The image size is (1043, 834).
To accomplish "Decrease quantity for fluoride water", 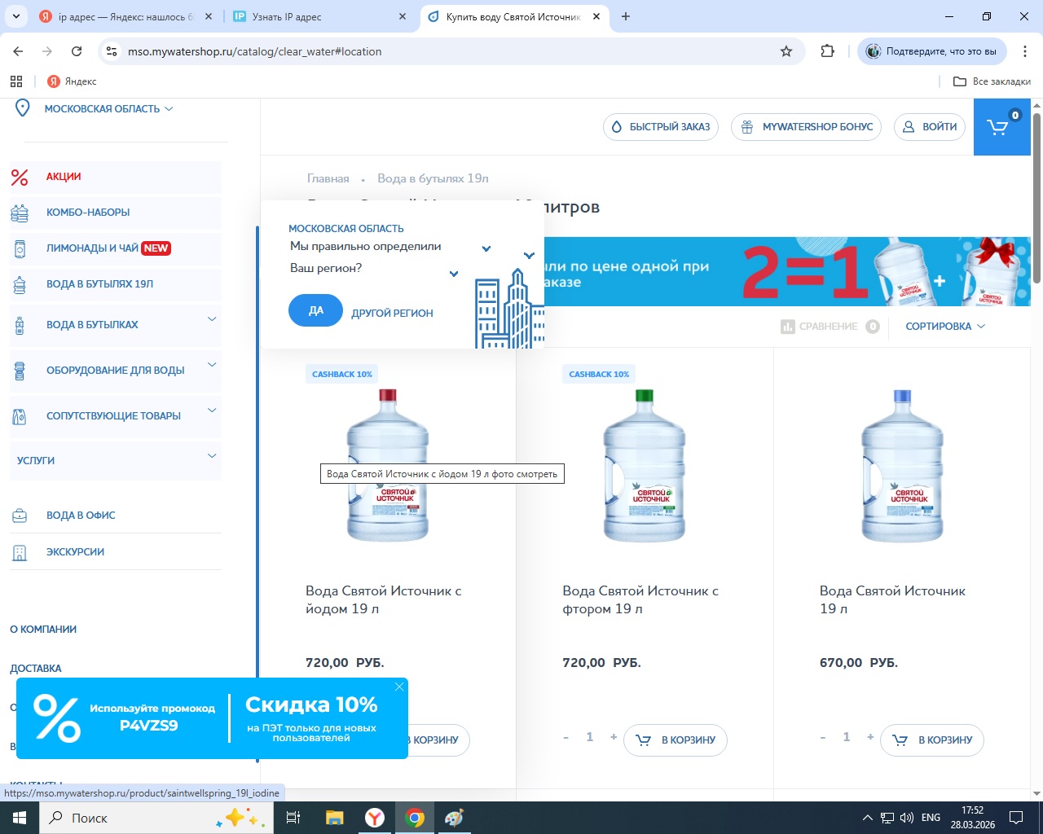I will click(566, 737).
